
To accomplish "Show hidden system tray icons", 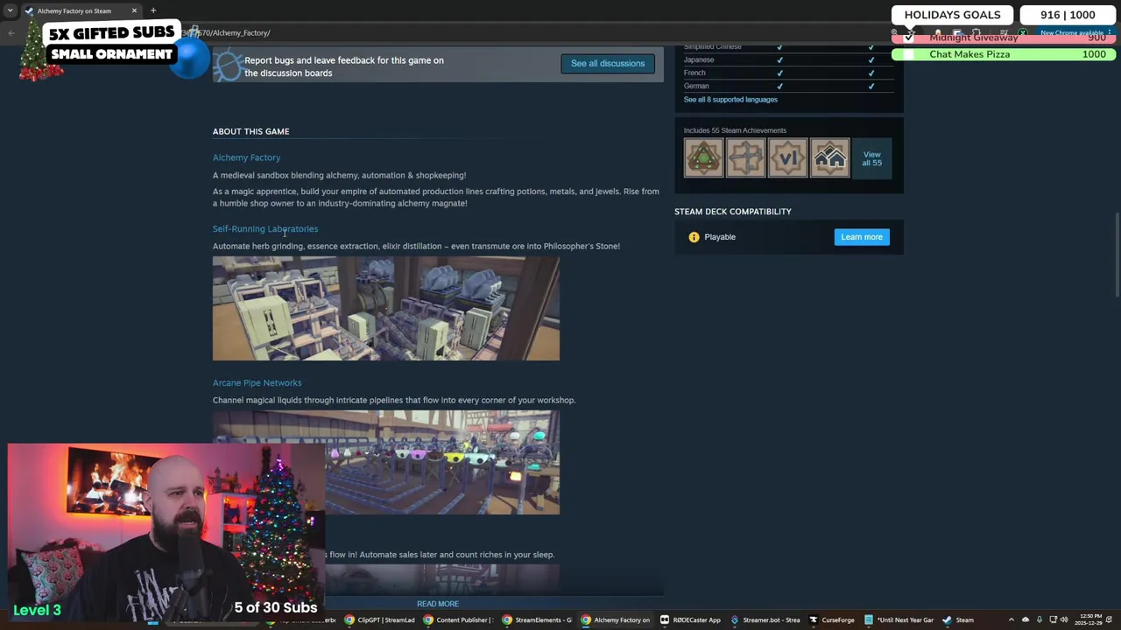I will click(1011, 620).
